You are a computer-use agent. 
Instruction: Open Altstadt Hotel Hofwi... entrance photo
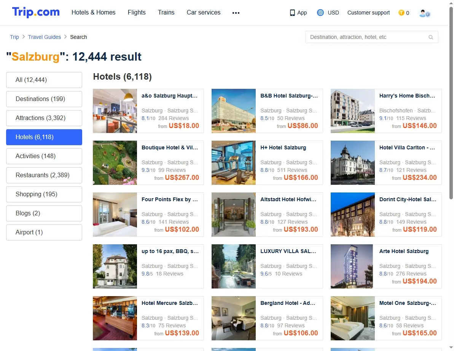coord(234,215)
